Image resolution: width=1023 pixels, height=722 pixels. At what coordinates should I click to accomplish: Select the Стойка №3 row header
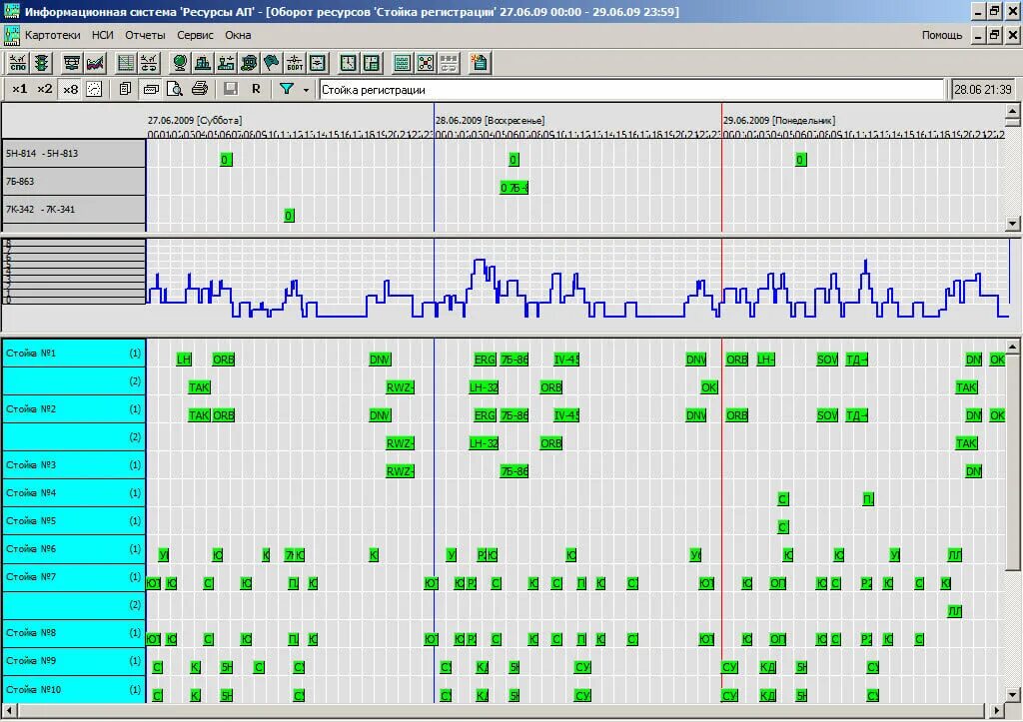(x=74, y=465)
